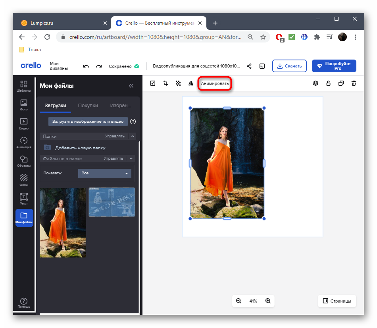Zoom in with the plus magnifier
This screenshot has height=328, width=377.
[268, 301]
